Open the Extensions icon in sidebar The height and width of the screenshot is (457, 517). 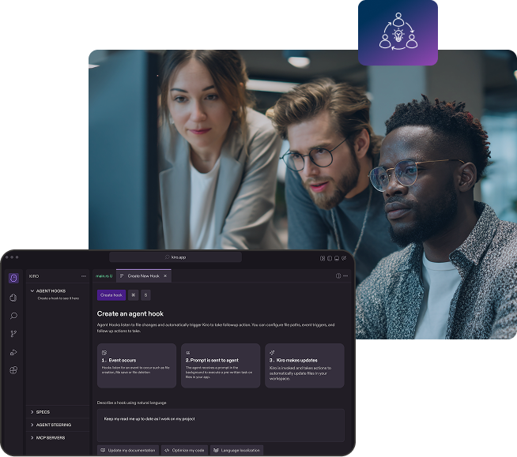(x=13, y=370)
